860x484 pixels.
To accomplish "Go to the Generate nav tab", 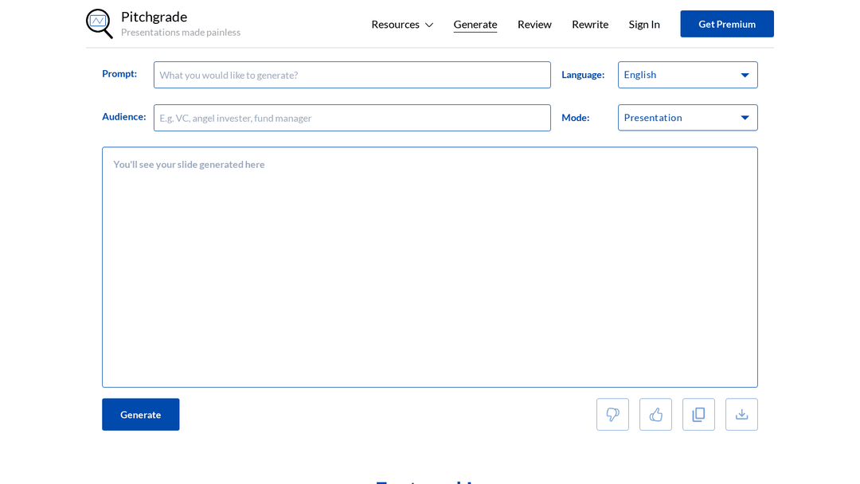I will click(x=475, y=24).
